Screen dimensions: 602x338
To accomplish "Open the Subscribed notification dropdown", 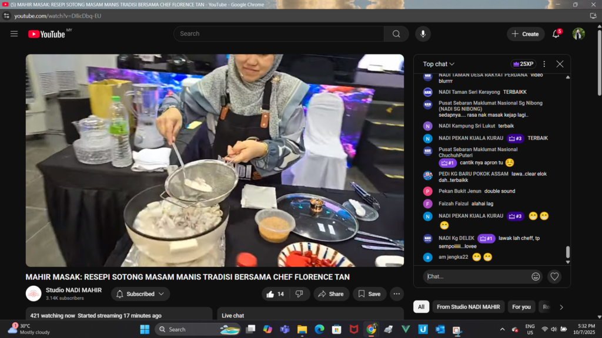I will click(x=140, y=294).
